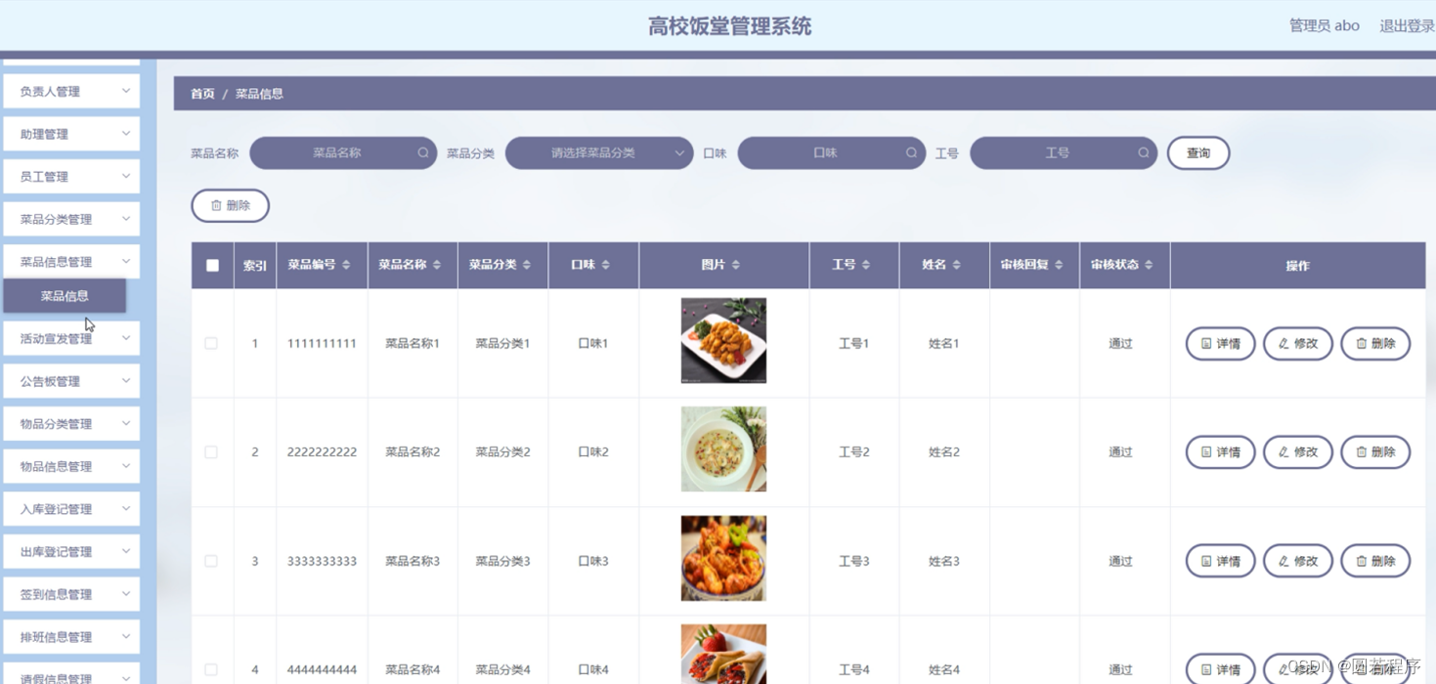
Task: Click 首页 breadcrumb link
Action: tap(202, 94)
